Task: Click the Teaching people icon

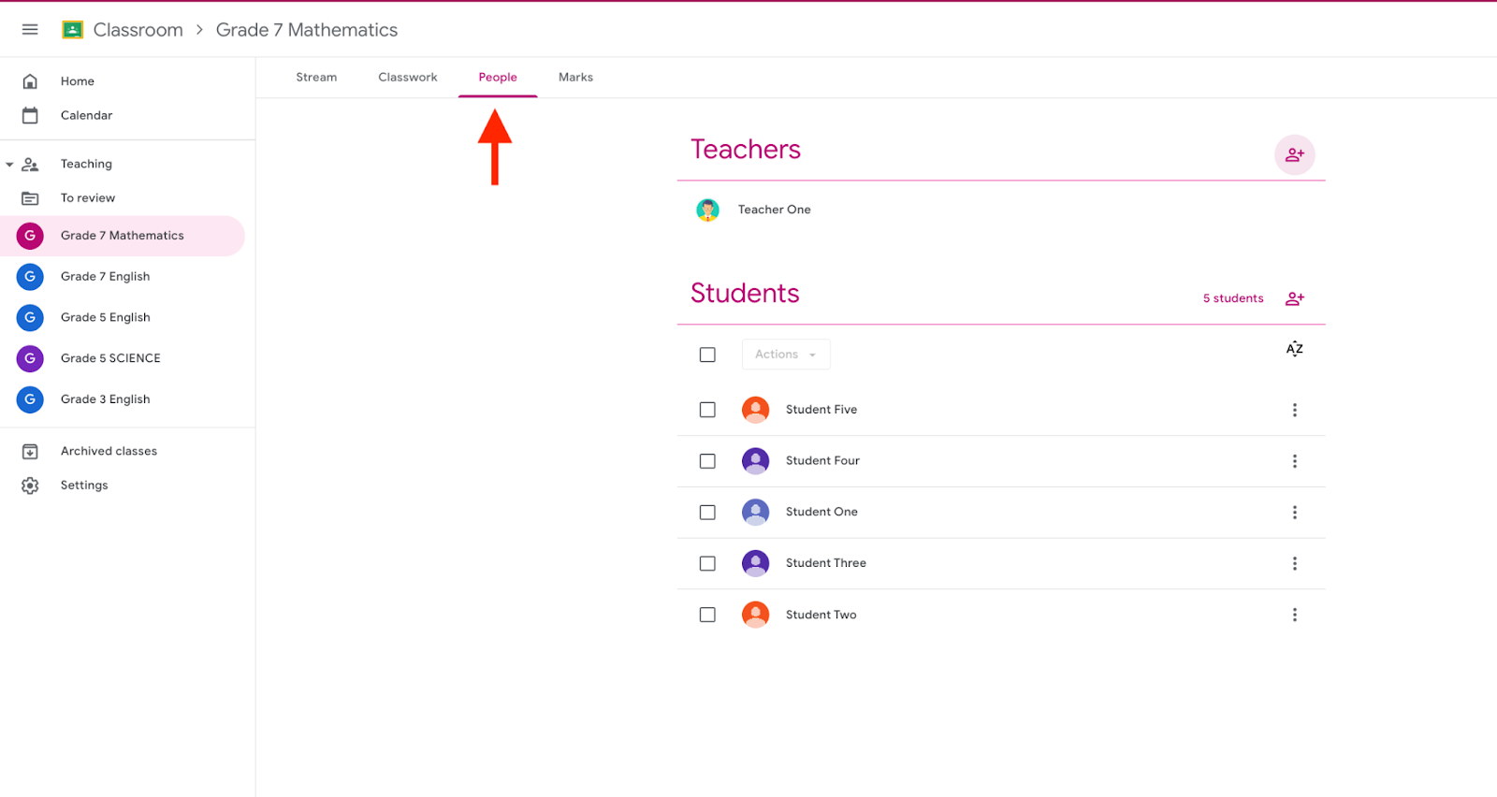Action: coord(30,164)
